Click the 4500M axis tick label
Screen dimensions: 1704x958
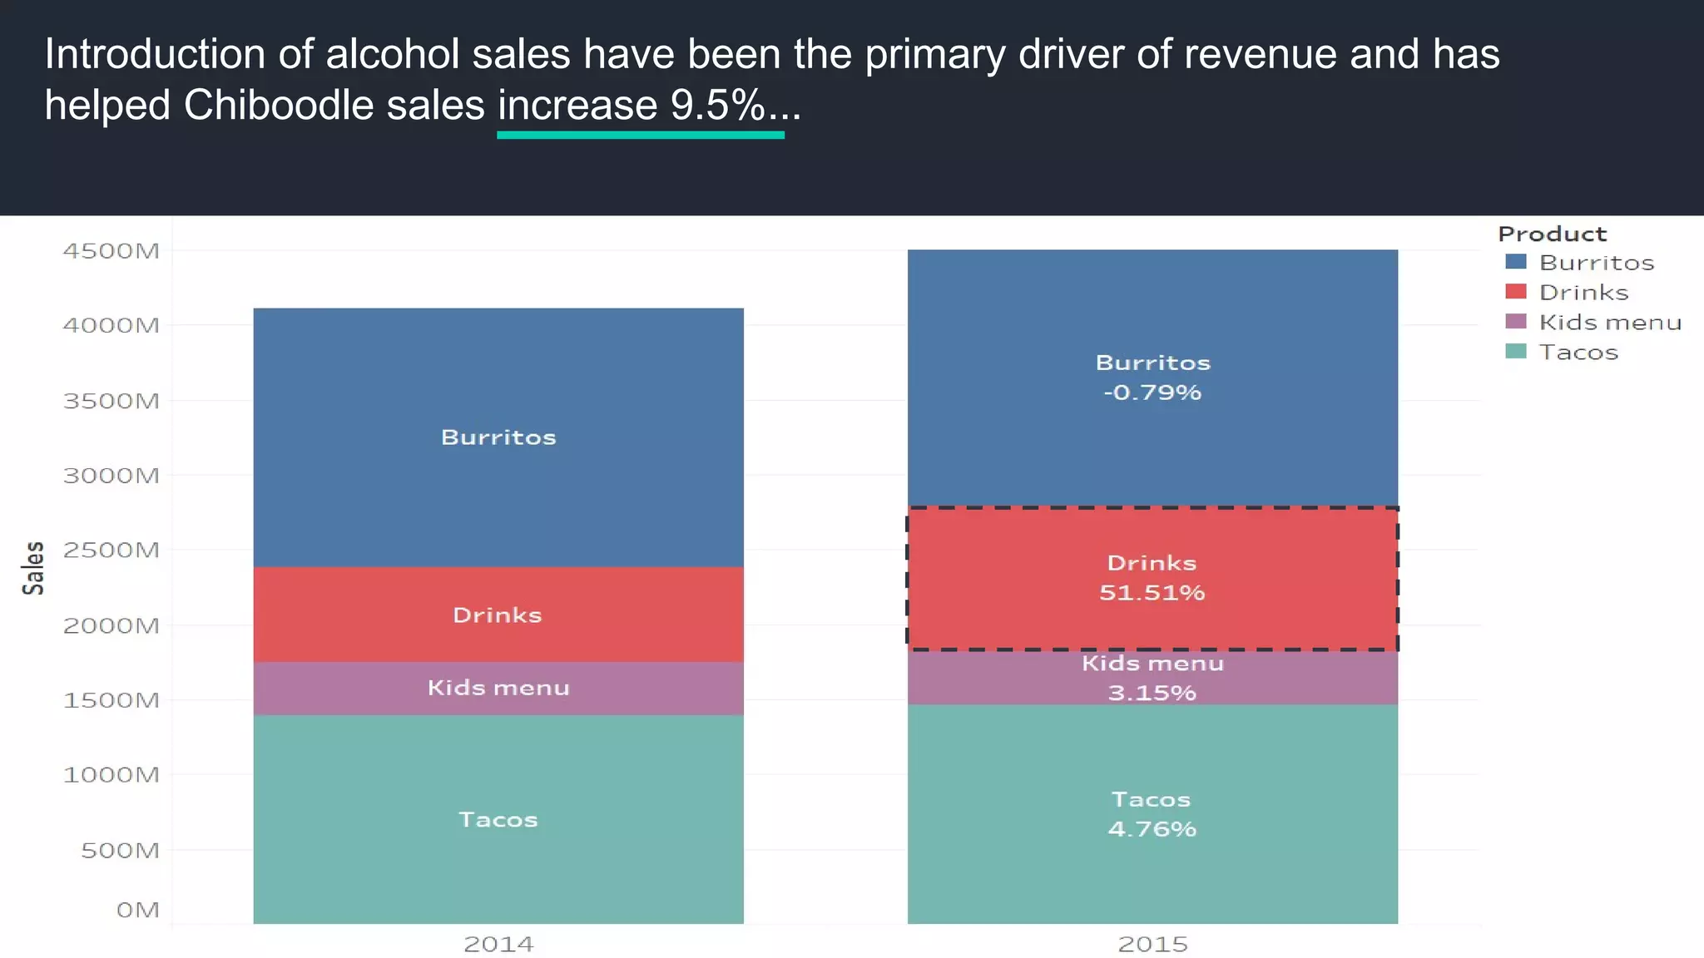[111, 251]
